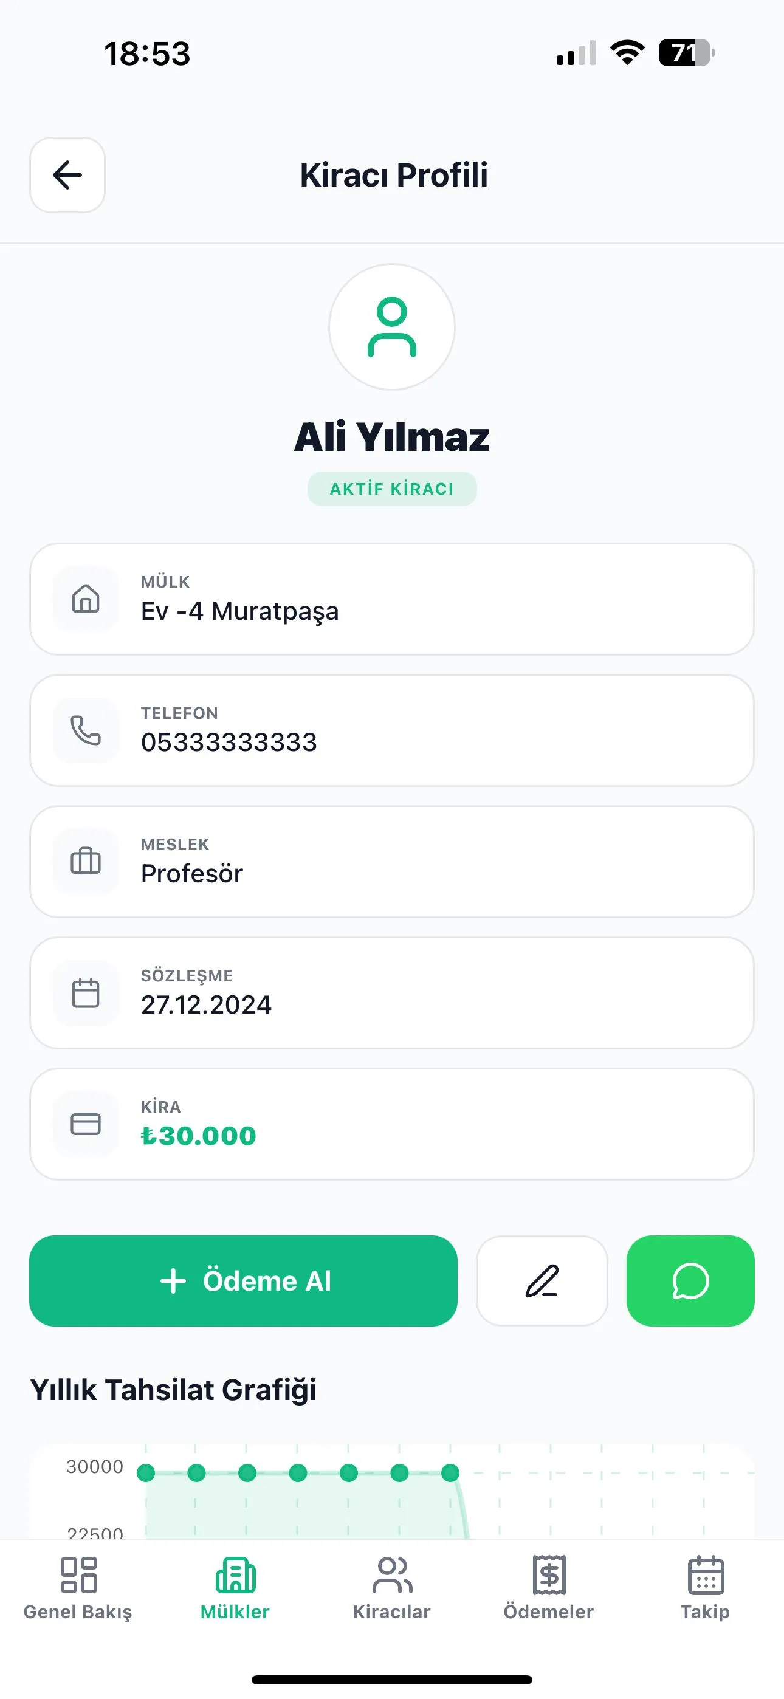Tap the calendar icon in Sözleşme card

coord(86,993)
